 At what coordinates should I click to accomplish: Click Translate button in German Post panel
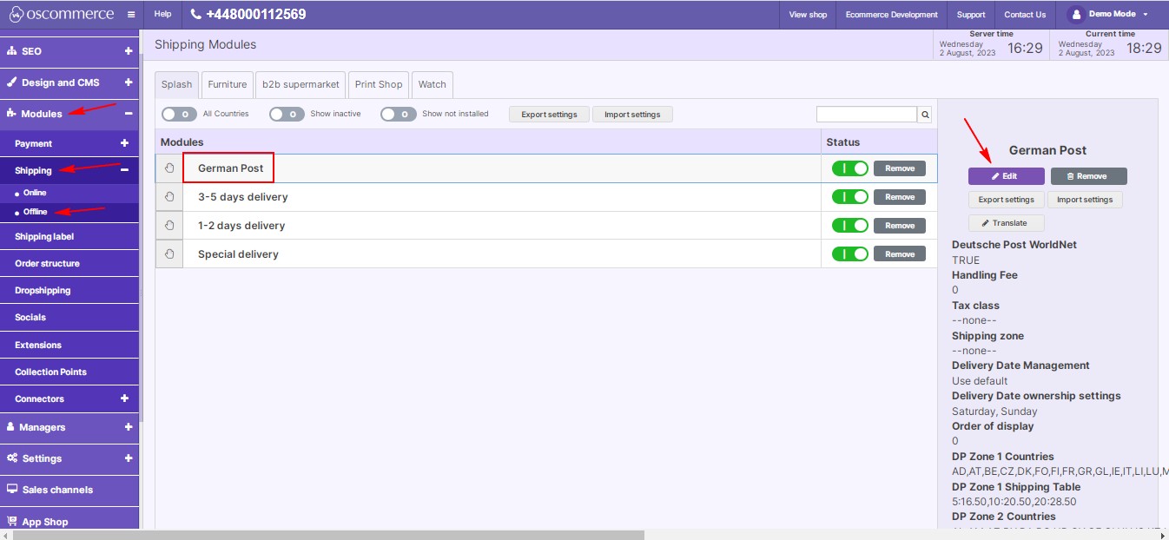tap(1006, 223)
